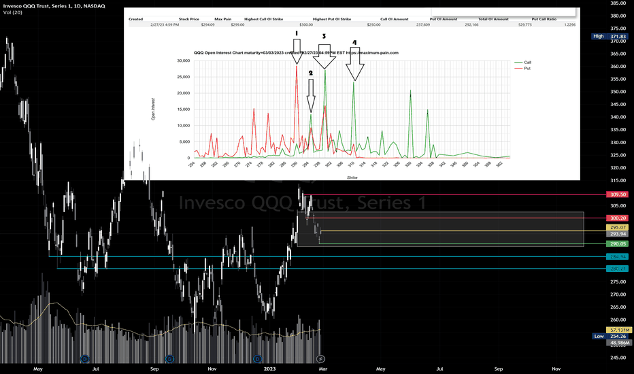Click the Invesco QQQ Trust chart title
The height and width of the screenshot is (374, 634).
click(54, 6)
